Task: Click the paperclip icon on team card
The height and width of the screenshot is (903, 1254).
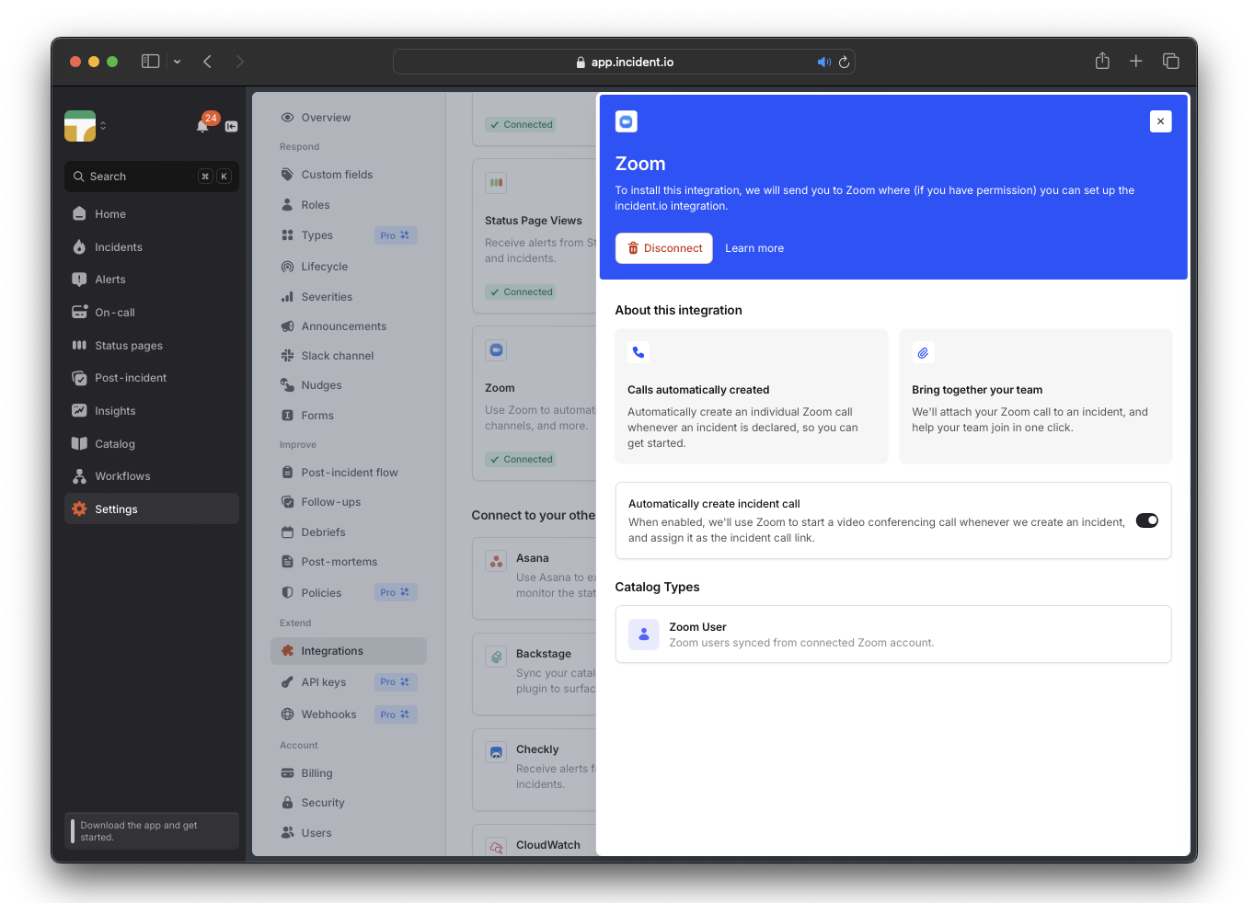Action: coord(923,352)
